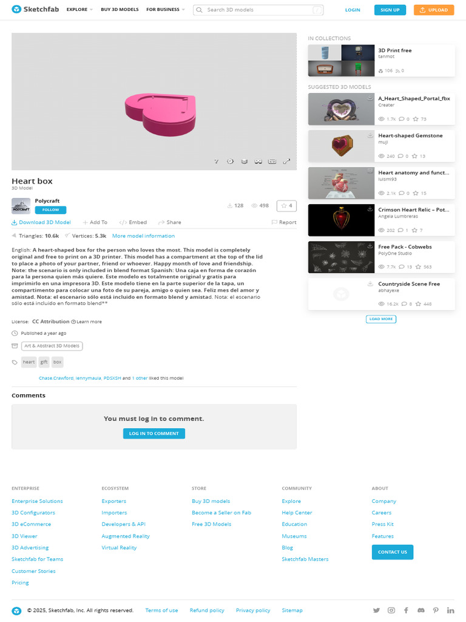
Task: Expand the For Business dropdown
Action: (165, 10)
